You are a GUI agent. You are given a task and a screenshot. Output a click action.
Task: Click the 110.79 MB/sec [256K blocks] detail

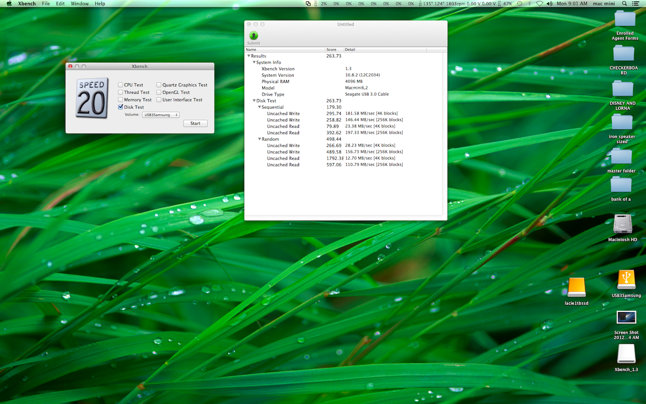(x=374, y=164)
